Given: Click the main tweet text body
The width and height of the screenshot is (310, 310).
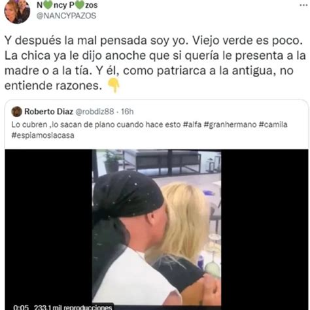Looking at the screenshot, I should click(x=155, y=63).
